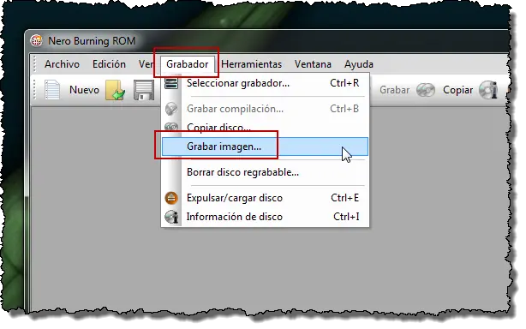
Task: Click the Nero Burning ROM title icon
Action: [36, 41]
